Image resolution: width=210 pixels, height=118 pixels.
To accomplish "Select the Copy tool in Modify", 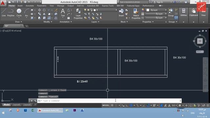I will click(39, 14).
